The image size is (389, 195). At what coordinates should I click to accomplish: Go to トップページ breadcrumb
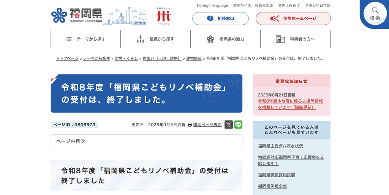tap(67, 59)
